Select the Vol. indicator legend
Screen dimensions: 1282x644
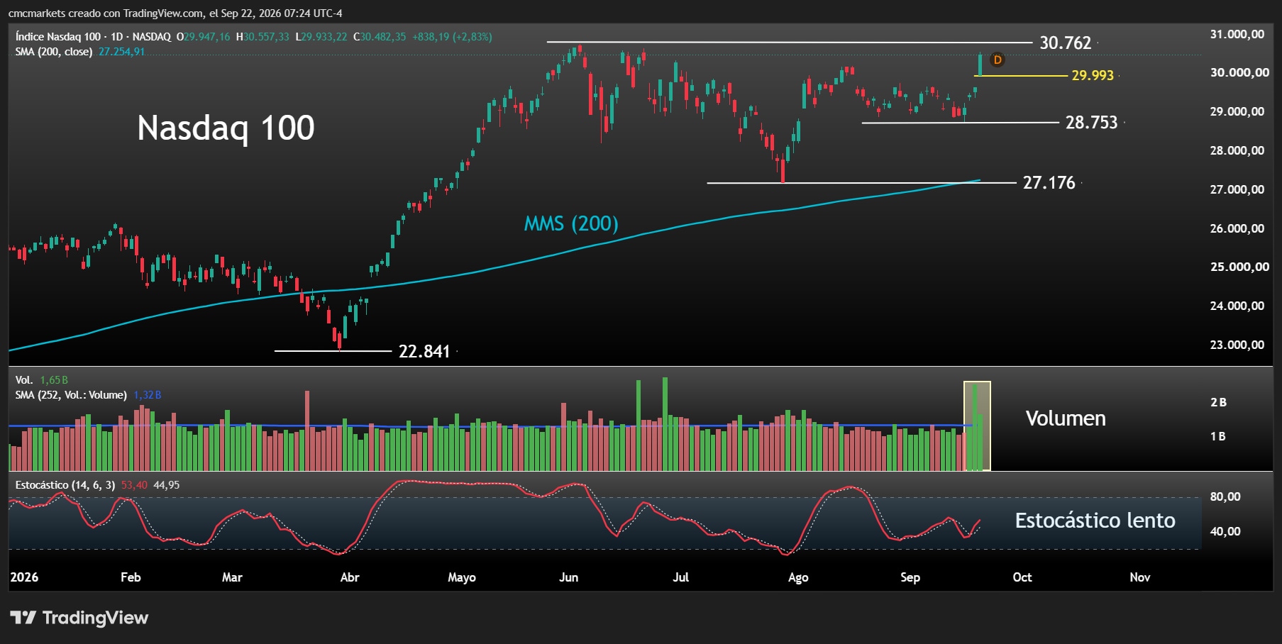tap(24, 380)
